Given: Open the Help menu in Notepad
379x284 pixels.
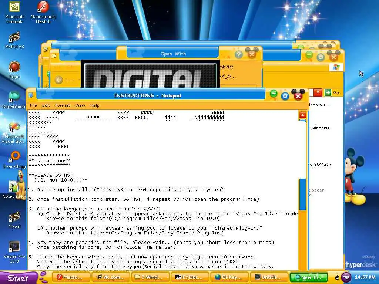Looking at the screenshot, I should tap(95, 105).
